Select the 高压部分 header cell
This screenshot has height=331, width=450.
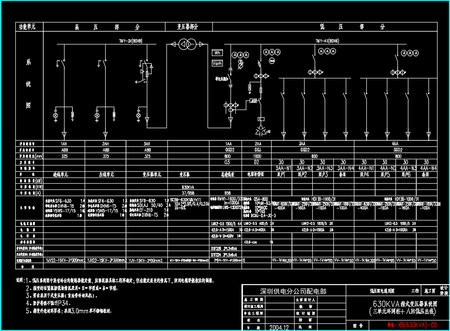pyautogui.click(x=104, y=27)
